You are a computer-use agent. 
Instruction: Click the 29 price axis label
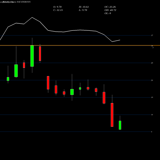(152, 63)
